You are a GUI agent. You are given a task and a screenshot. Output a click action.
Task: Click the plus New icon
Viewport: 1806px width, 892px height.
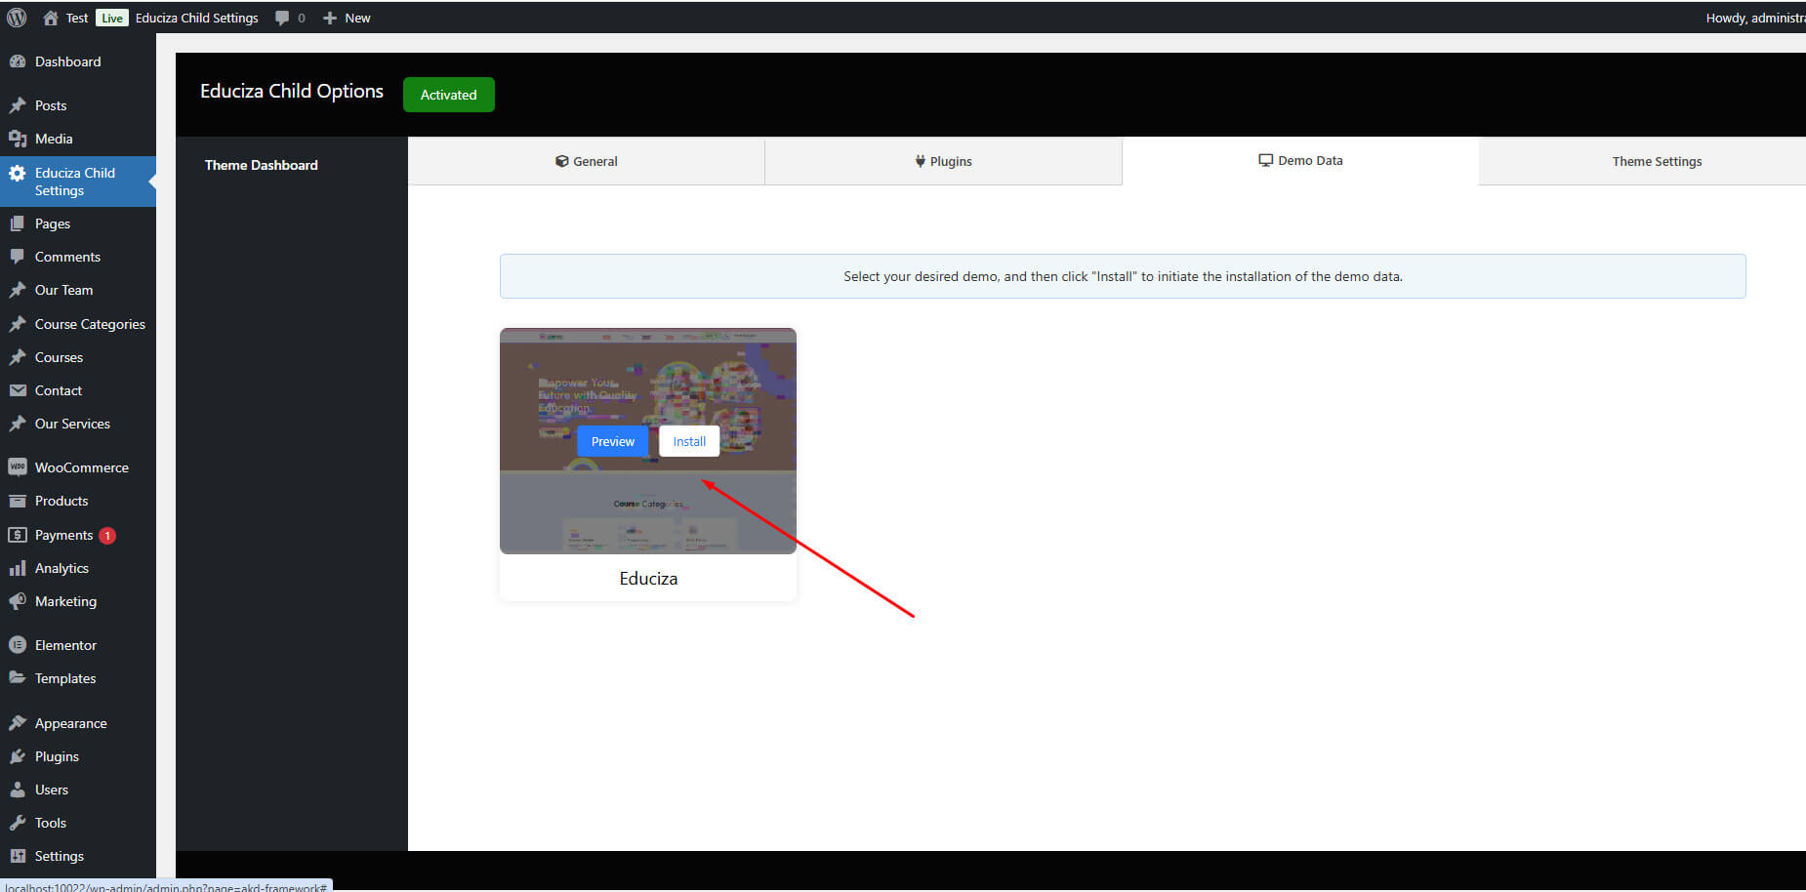tap(330, 18)
